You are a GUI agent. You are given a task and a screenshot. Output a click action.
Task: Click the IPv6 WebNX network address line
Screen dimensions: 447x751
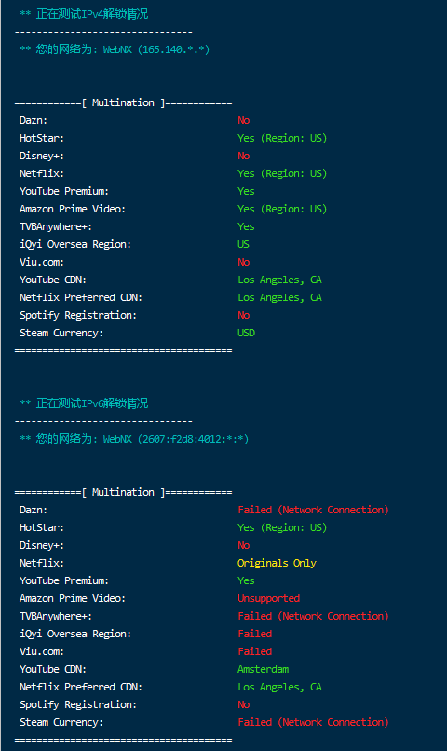pyautogui.click(x=134, y=439)
